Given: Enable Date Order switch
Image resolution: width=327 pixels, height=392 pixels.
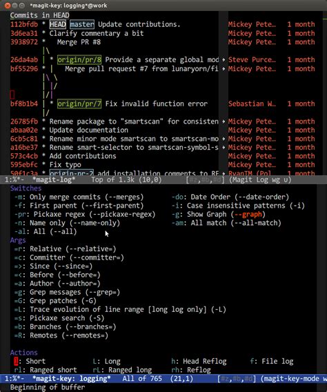Looking at the screenshot, I should (x=230, y=197).
